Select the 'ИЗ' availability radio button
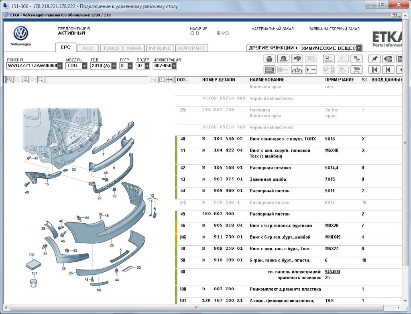This screenshot has height=314, width=411. (218, 33)
